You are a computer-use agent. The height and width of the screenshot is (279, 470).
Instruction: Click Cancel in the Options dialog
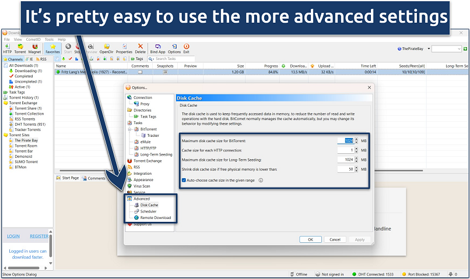point(335,239)
